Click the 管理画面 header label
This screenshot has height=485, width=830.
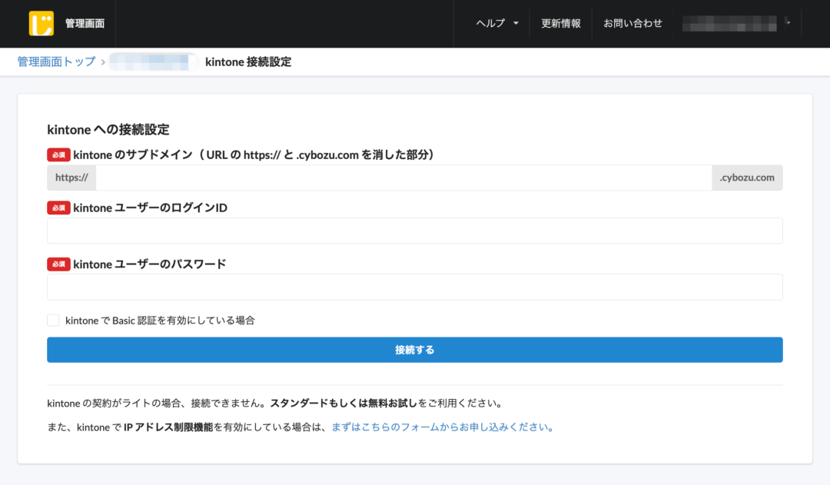86,23
